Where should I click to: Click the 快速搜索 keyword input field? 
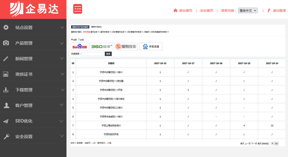(x=93, y=54)
